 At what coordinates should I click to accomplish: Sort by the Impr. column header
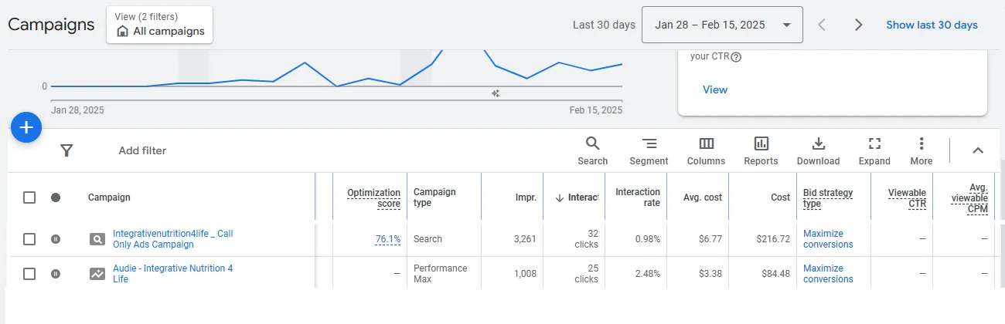[526, 197]
